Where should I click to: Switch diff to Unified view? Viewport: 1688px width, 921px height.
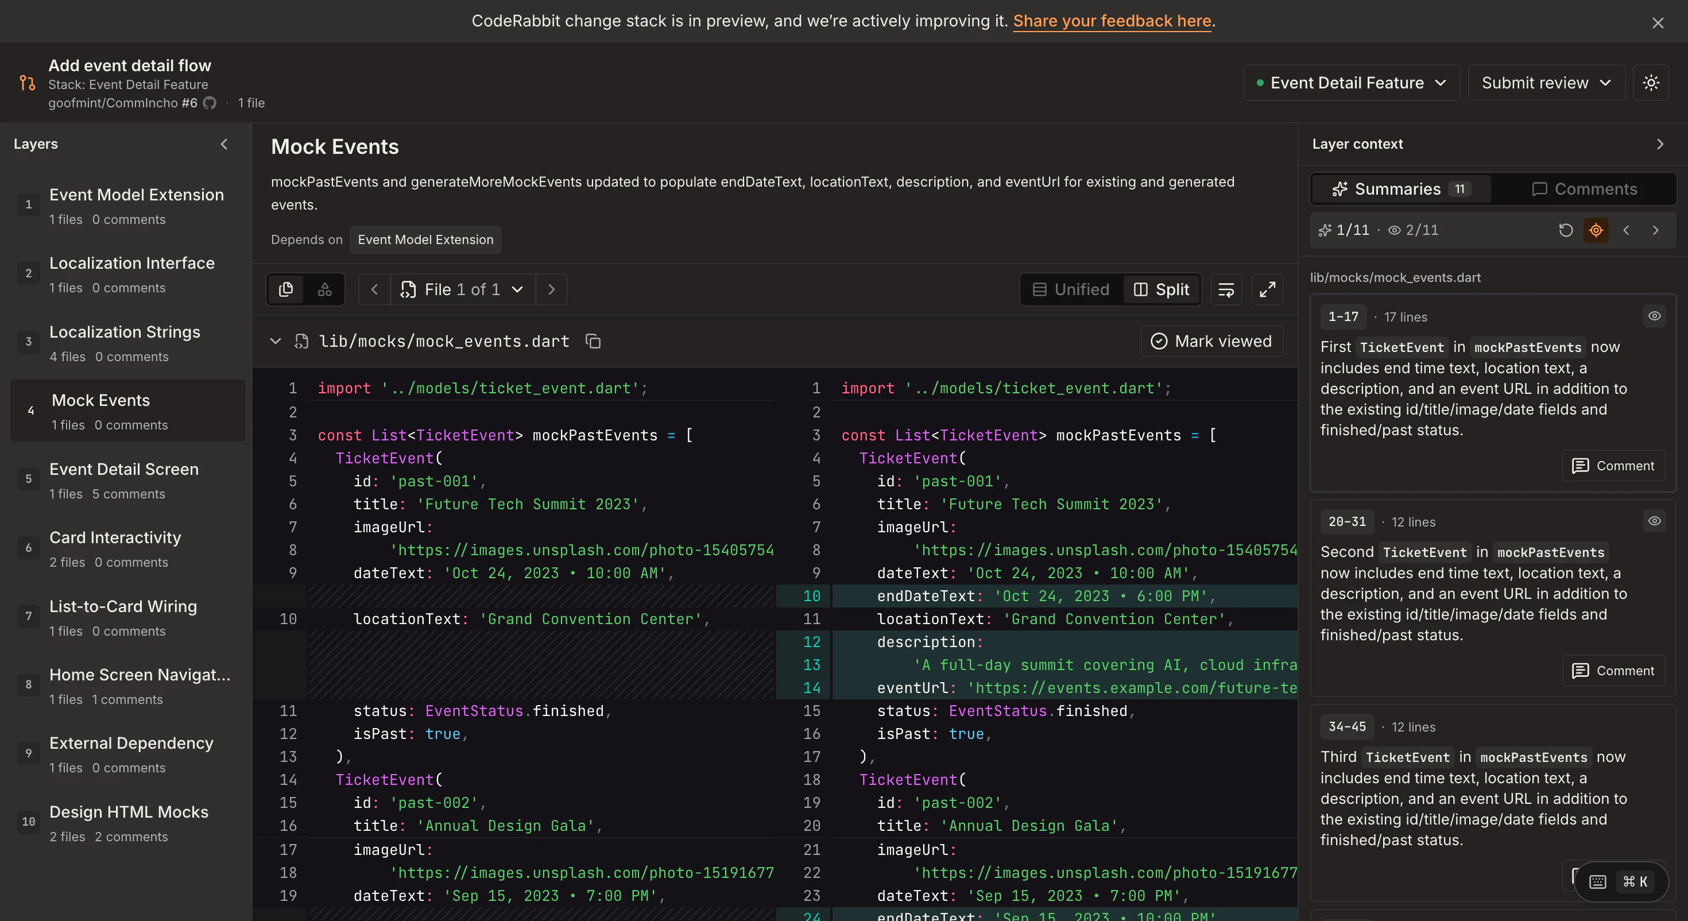pyautogui.click(x=1071, y=289)
